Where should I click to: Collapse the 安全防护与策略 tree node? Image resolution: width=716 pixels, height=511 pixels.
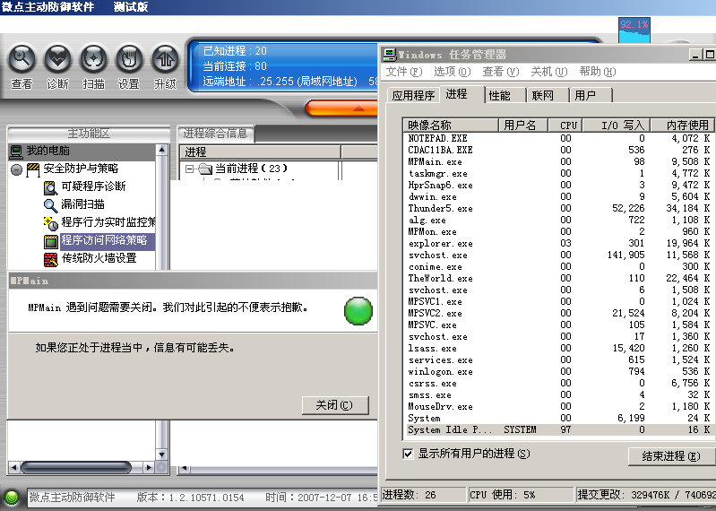[x=16, y=169]
